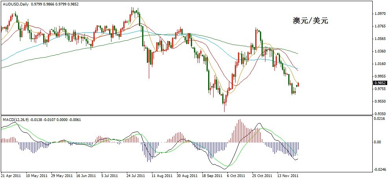The width and height of the screenshot is (388, 179).
Task: Click the OHLC values 0.9799 0.9866 0.9799 0.9852
Action: pyautogui.click(x=55, y=4)
